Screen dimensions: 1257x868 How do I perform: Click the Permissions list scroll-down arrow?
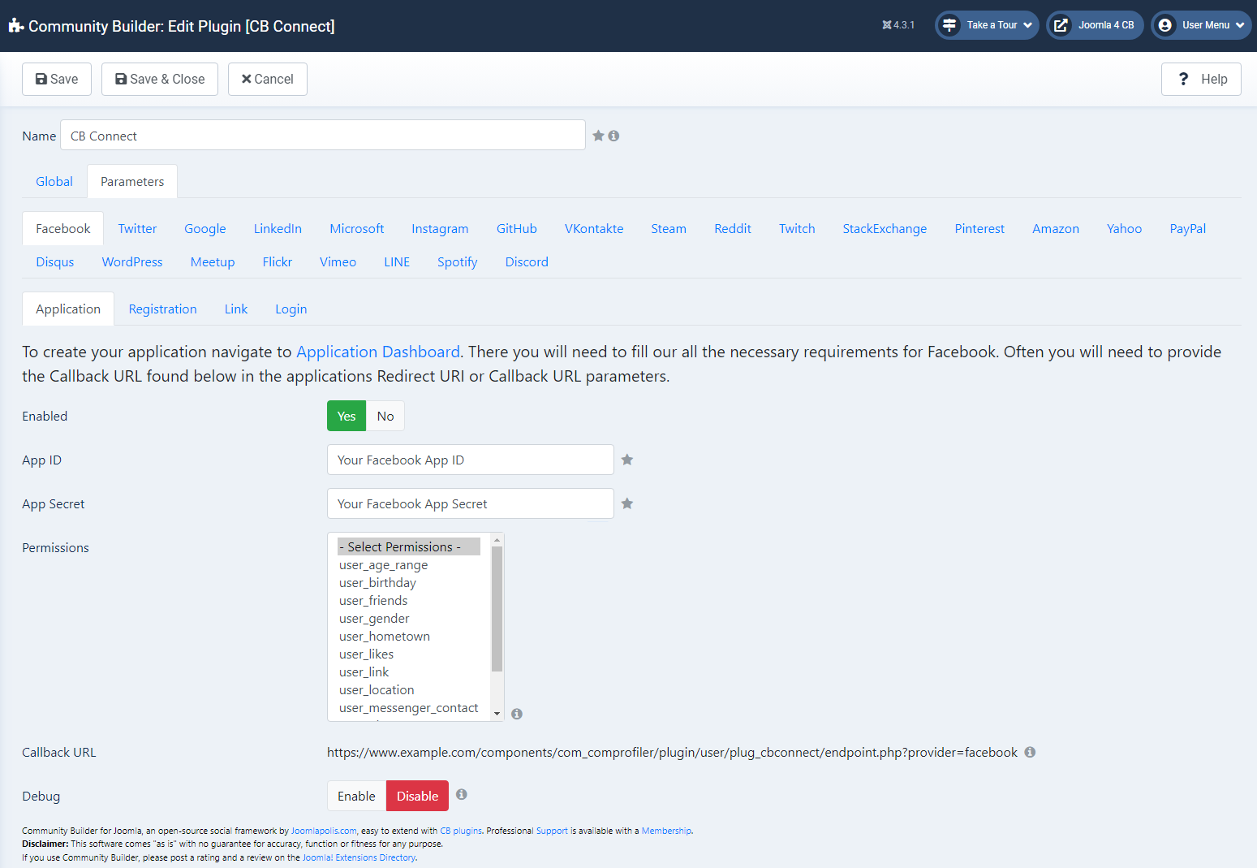point(497,714)
